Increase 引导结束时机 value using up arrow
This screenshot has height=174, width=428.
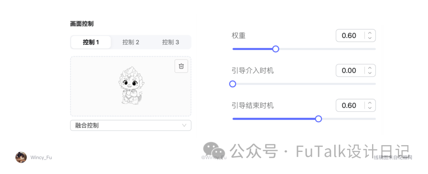pyautogui.click(x=370, y=103)
